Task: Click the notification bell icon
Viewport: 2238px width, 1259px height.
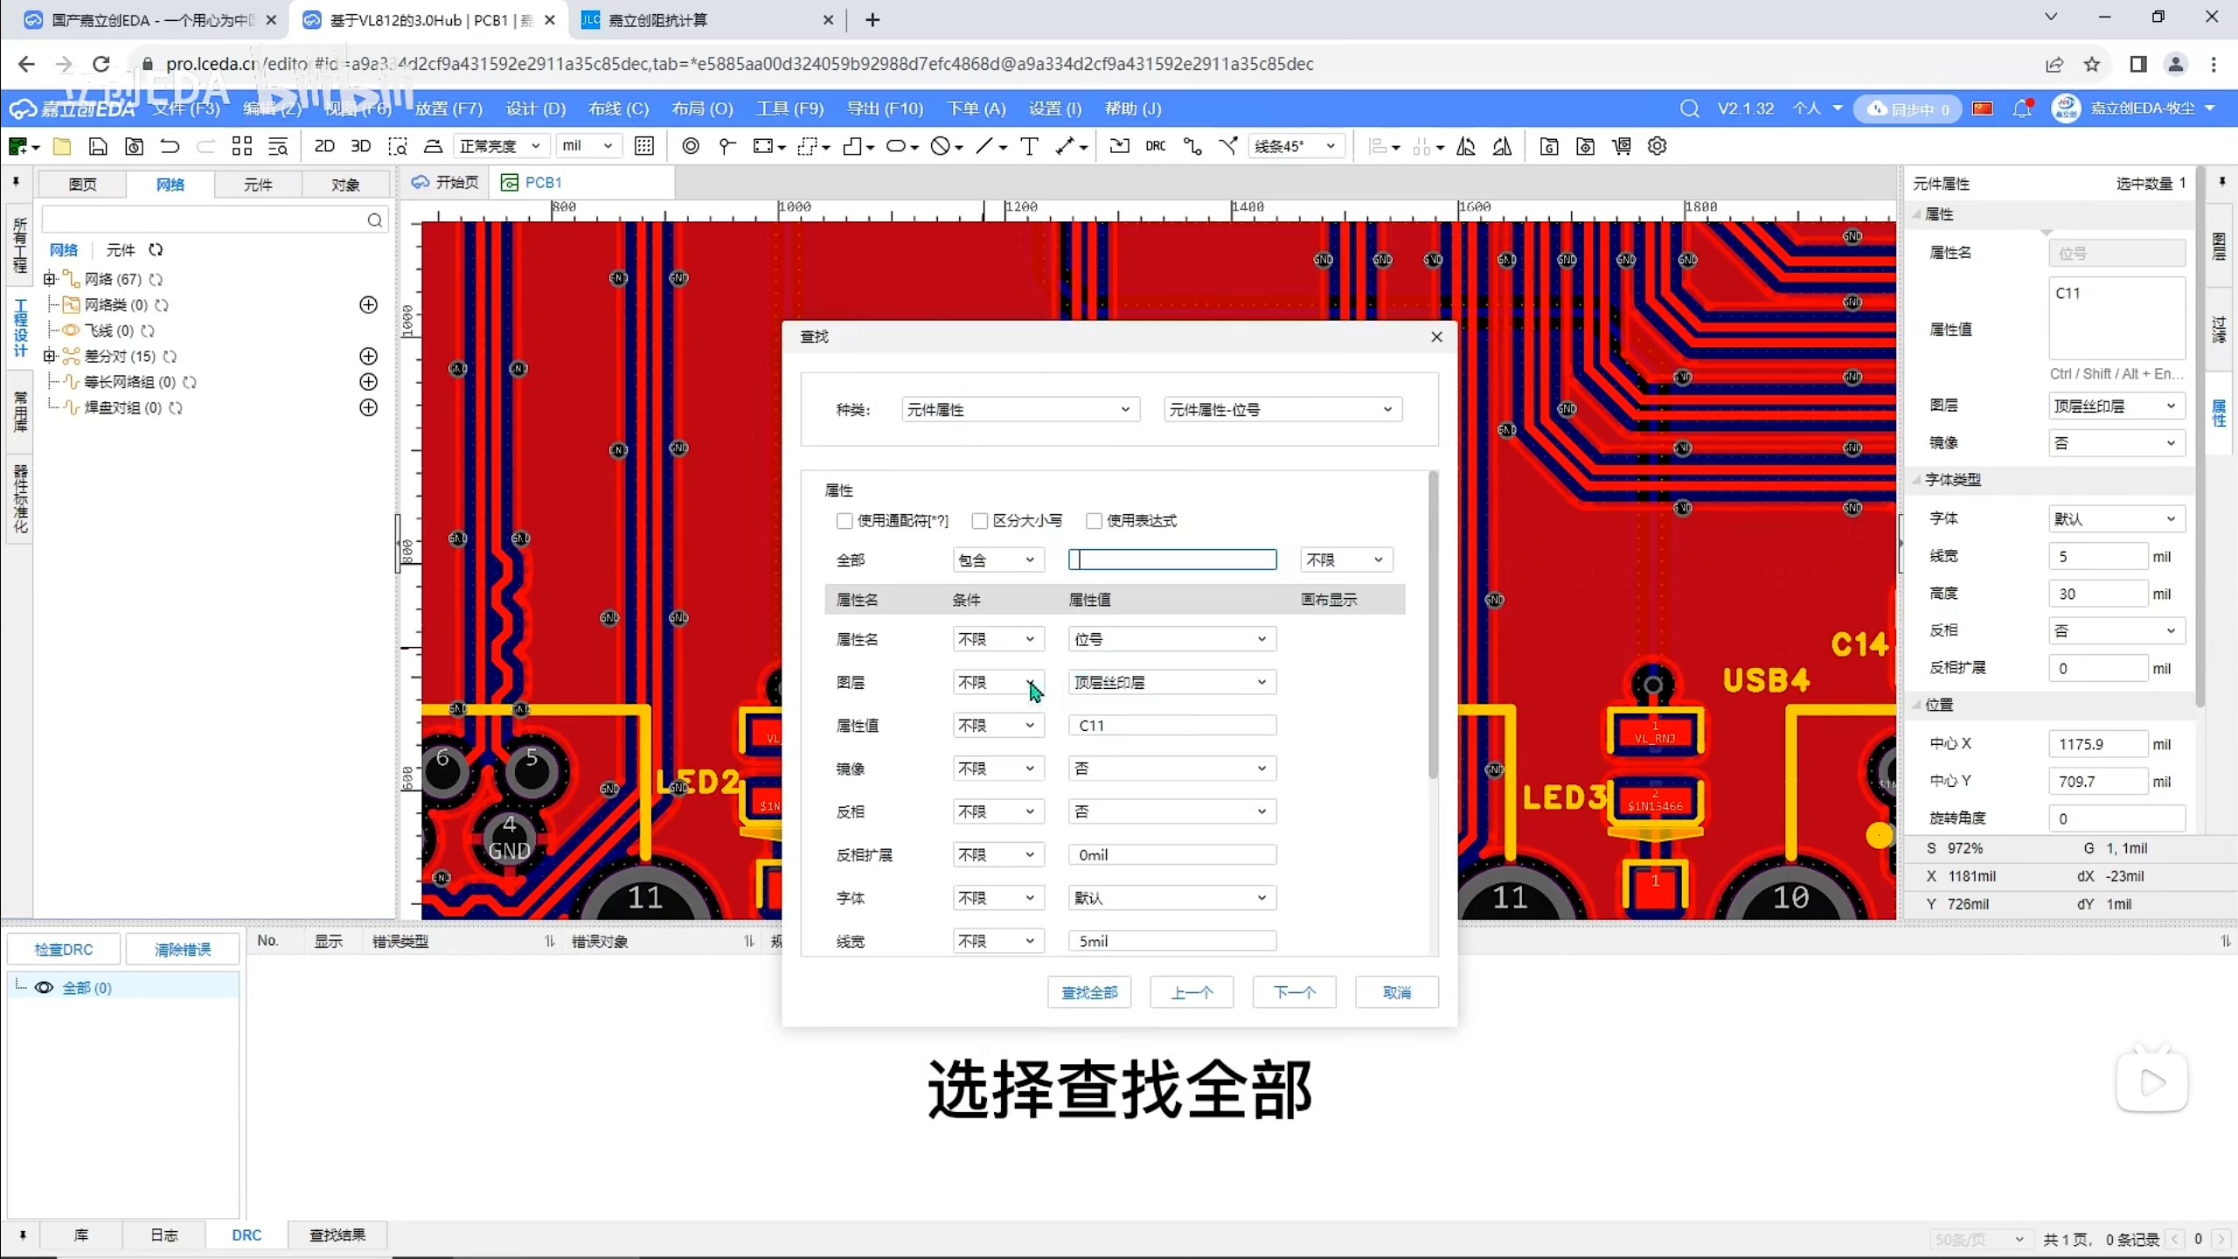Action: click(x=2021, y=108)
